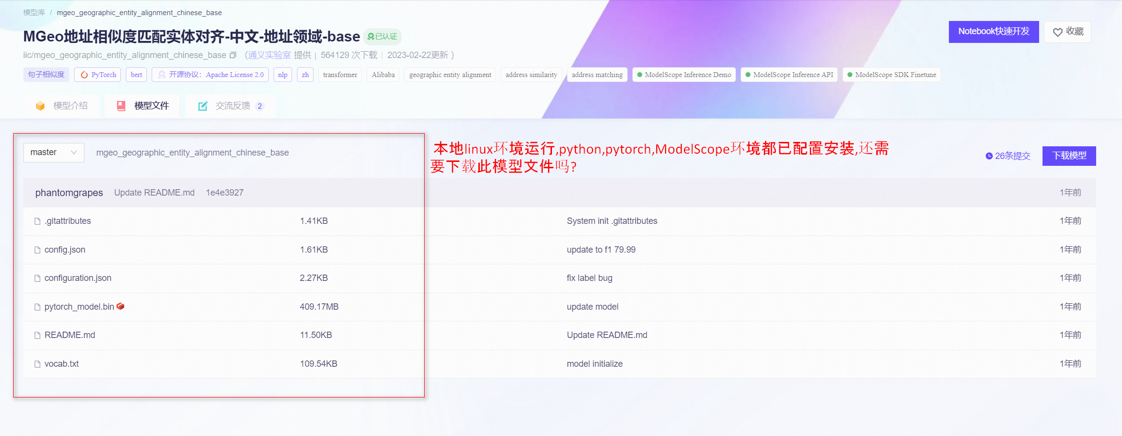1122x436 pixels.
Task: Open the config.json file
Action: [x=65, y=250]
